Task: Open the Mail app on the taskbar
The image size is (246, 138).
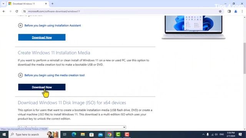Action: pos(100,135)
